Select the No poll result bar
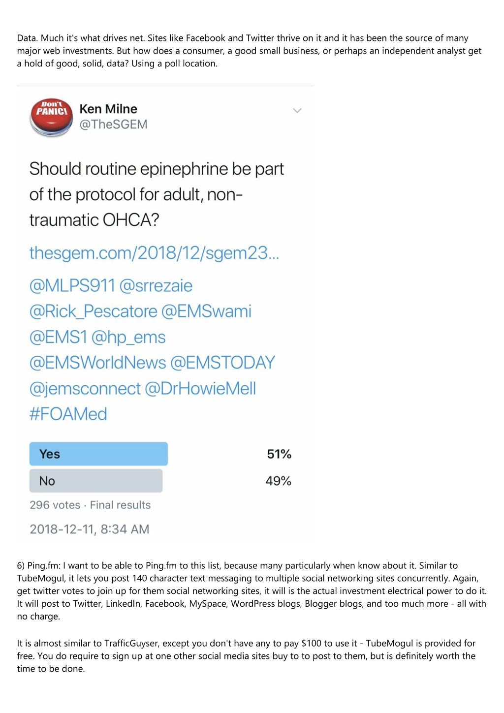504x713 pixels. click(96, 481)
